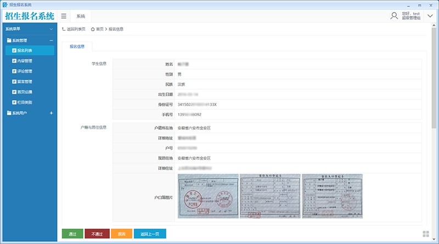Click the green 通过 button
The height and width of the screenshot is (244, 439).
click(x=72, y=234)
